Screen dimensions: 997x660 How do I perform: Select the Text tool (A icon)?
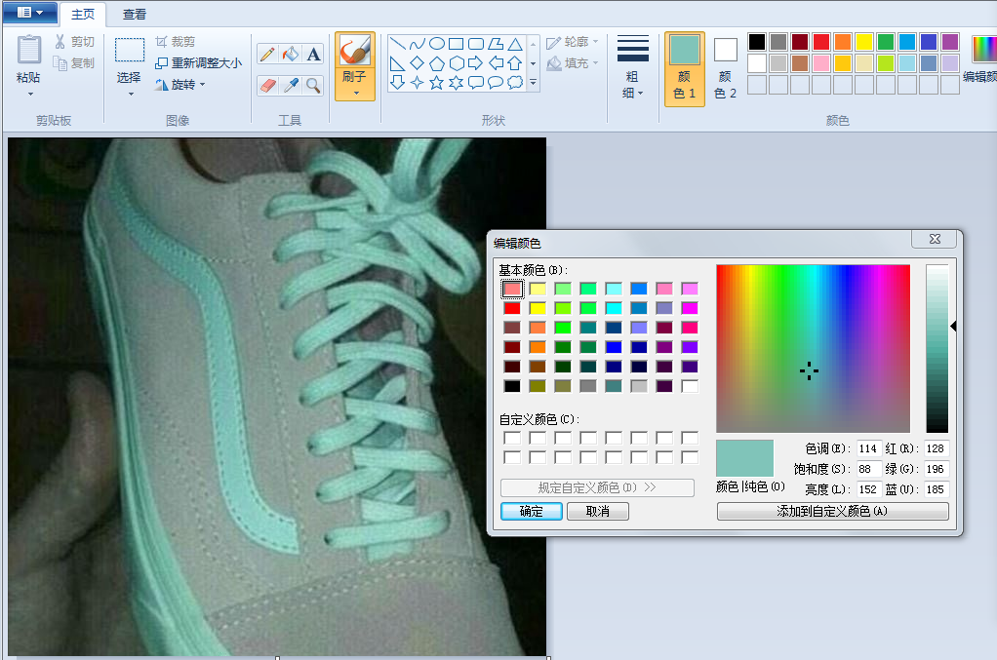click(x=313, y=55)
